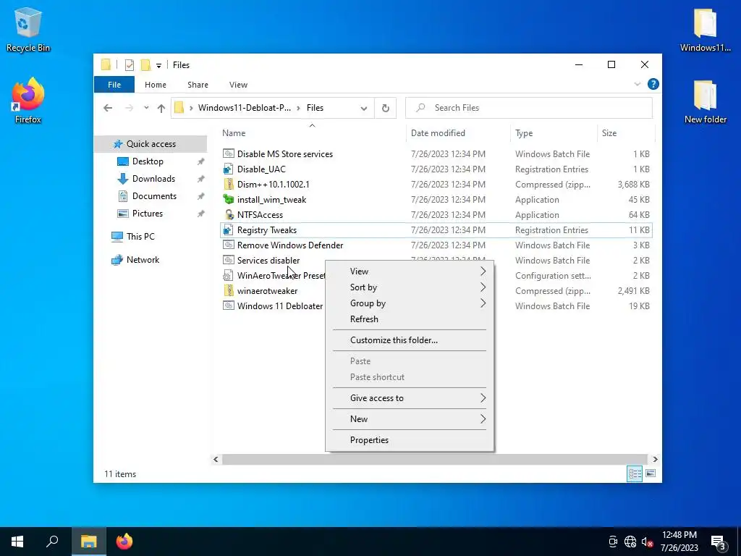Open the recent locations dropdown arrow
Screen dimensions: 741x556
click(146, 108)
